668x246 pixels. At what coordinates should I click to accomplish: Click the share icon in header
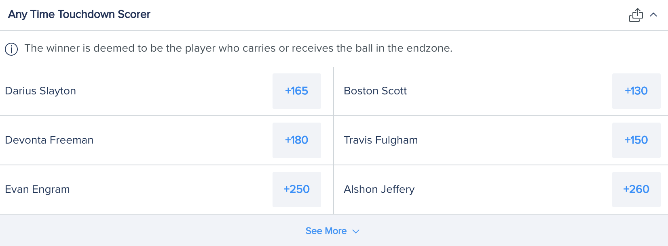[x=636, y=15]
